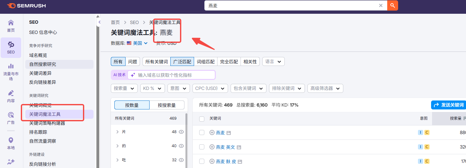Viewport: 466px width, 168px height.
Task: Click the 发送关键词 button
Action: pos(449,105)
